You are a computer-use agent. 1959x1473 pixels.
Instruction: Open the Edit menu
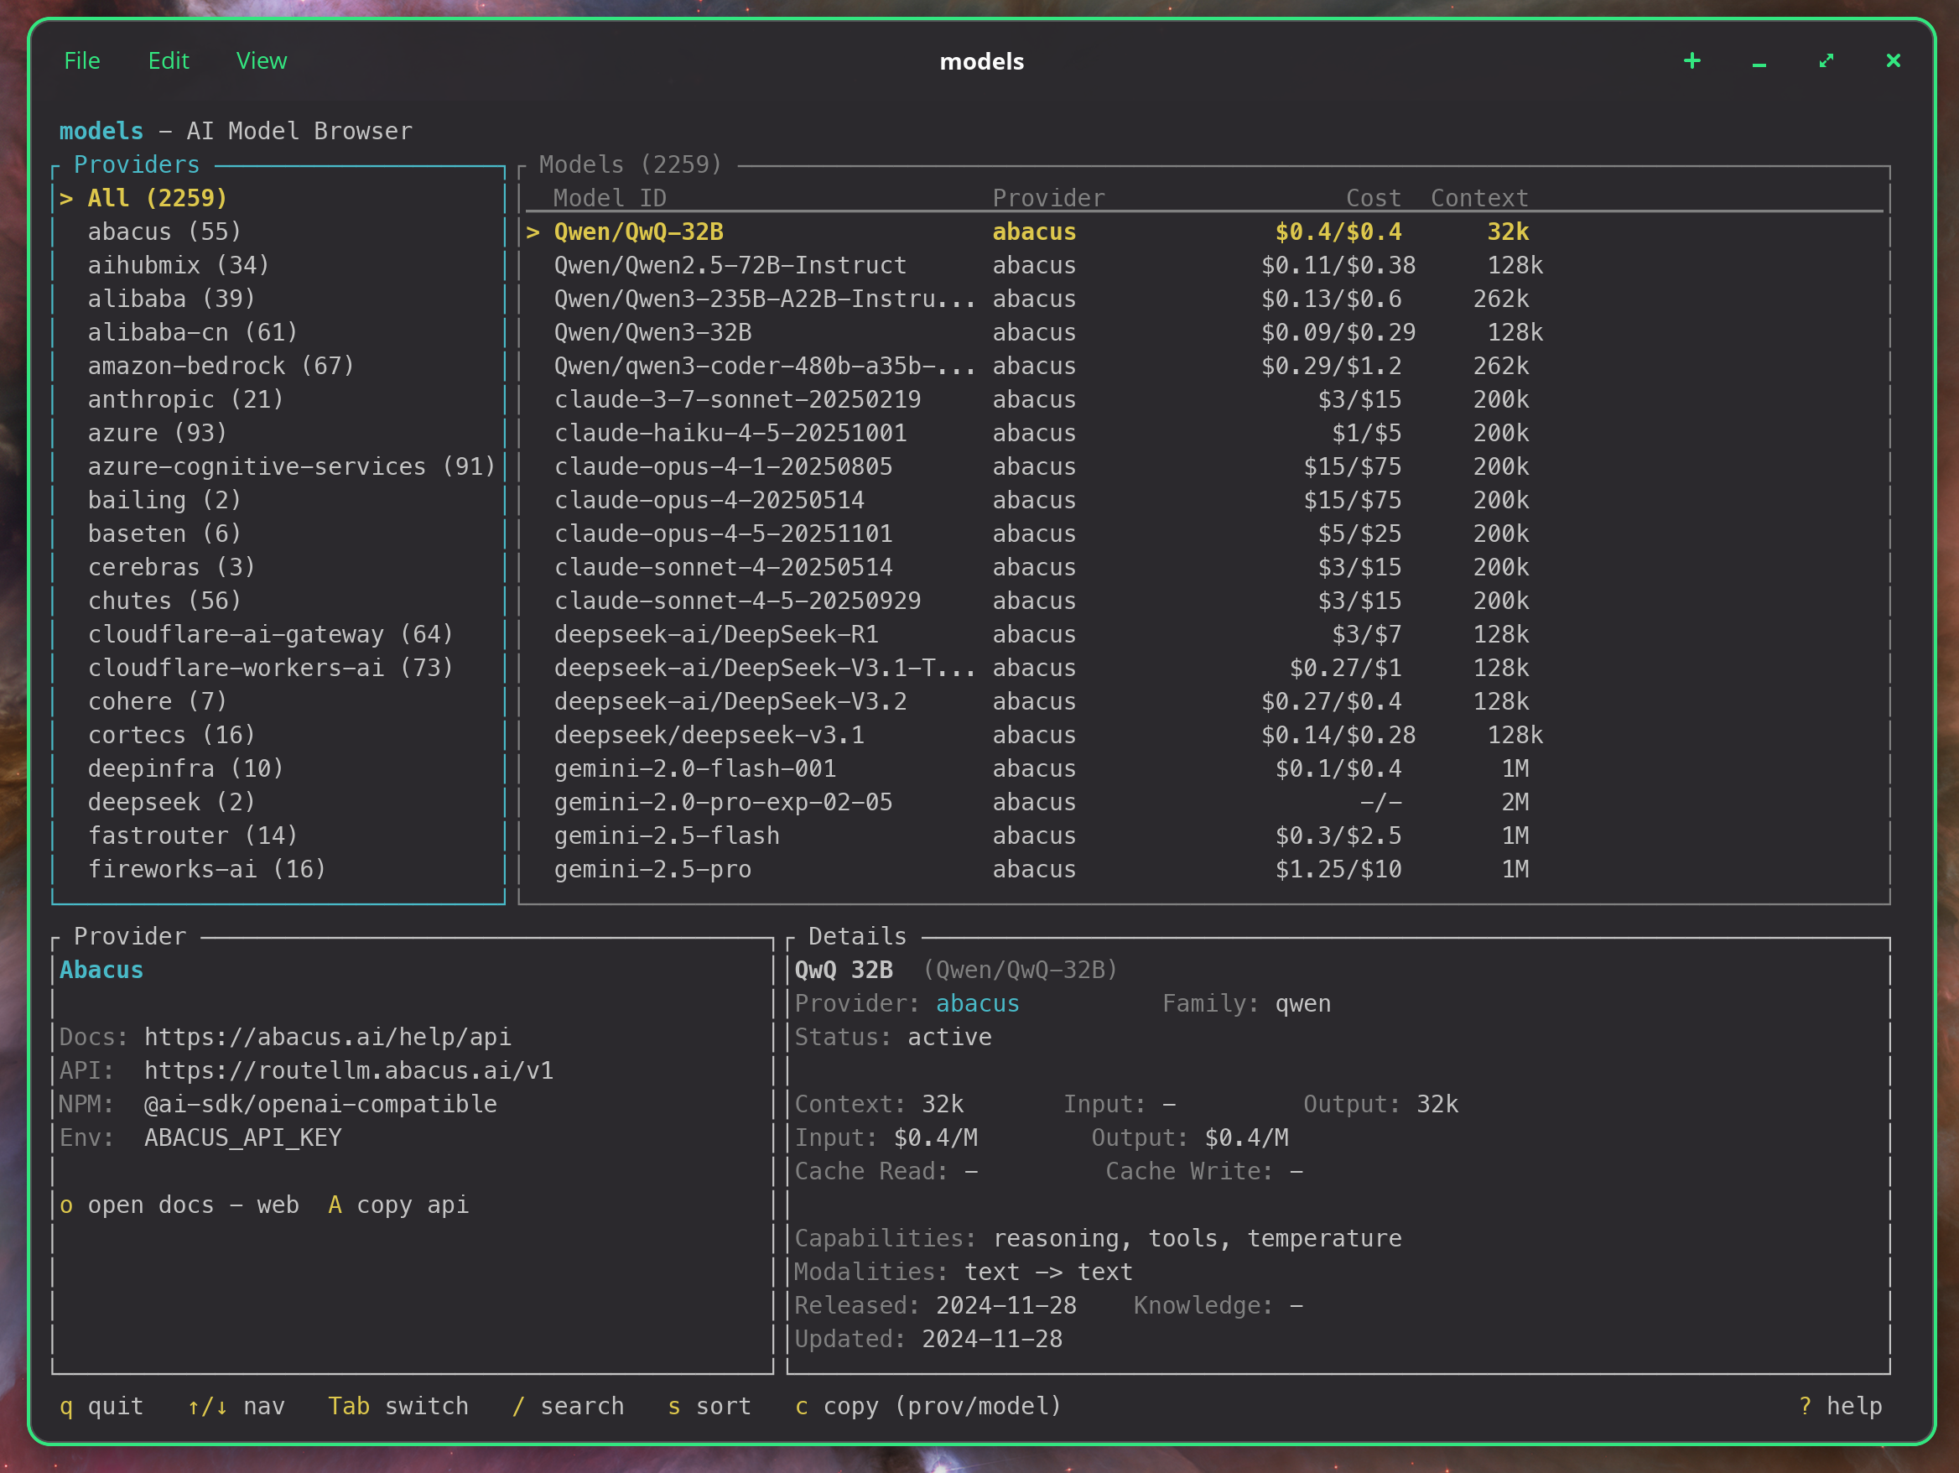[169, 60]
